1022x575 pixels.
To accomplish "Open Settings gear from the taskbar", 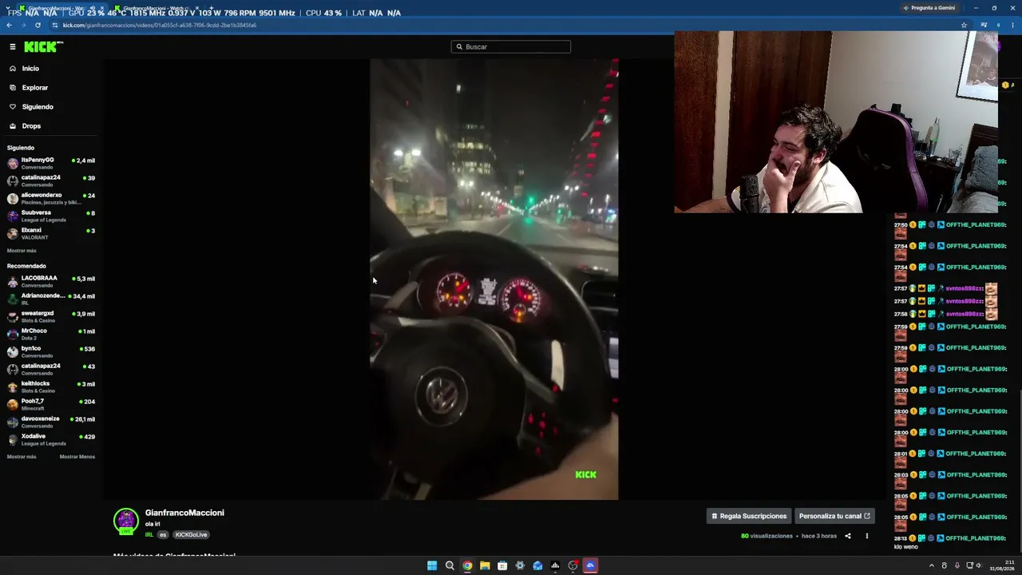I will click(x=520, y=565).
